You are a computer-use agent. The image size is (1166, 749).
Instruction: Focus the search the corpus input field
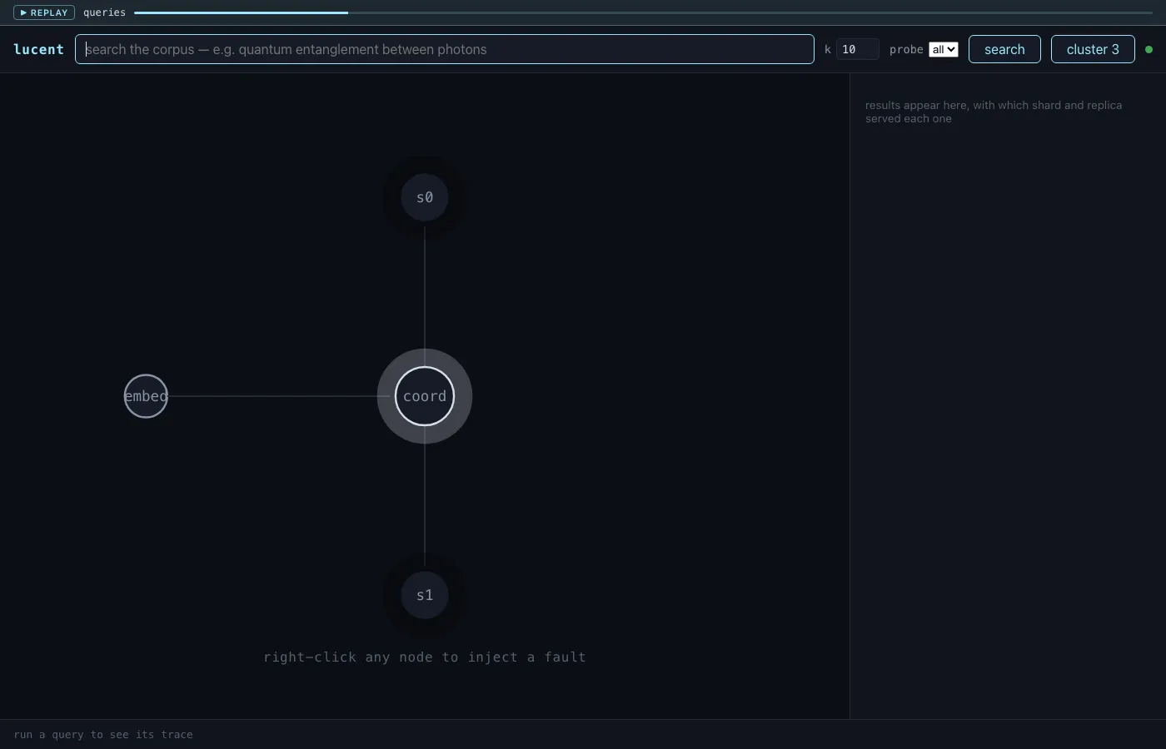445,49
